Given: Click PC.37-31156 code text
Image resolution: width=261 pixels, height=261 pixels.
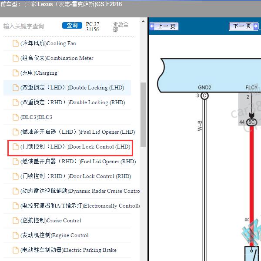Looking at the screenshot, I should point(94,27).
